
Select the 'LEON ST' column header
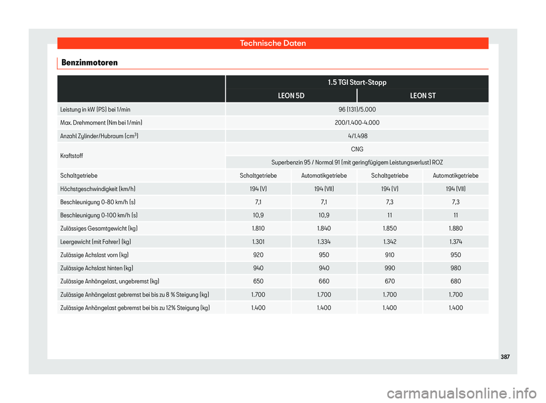[423, 96]
